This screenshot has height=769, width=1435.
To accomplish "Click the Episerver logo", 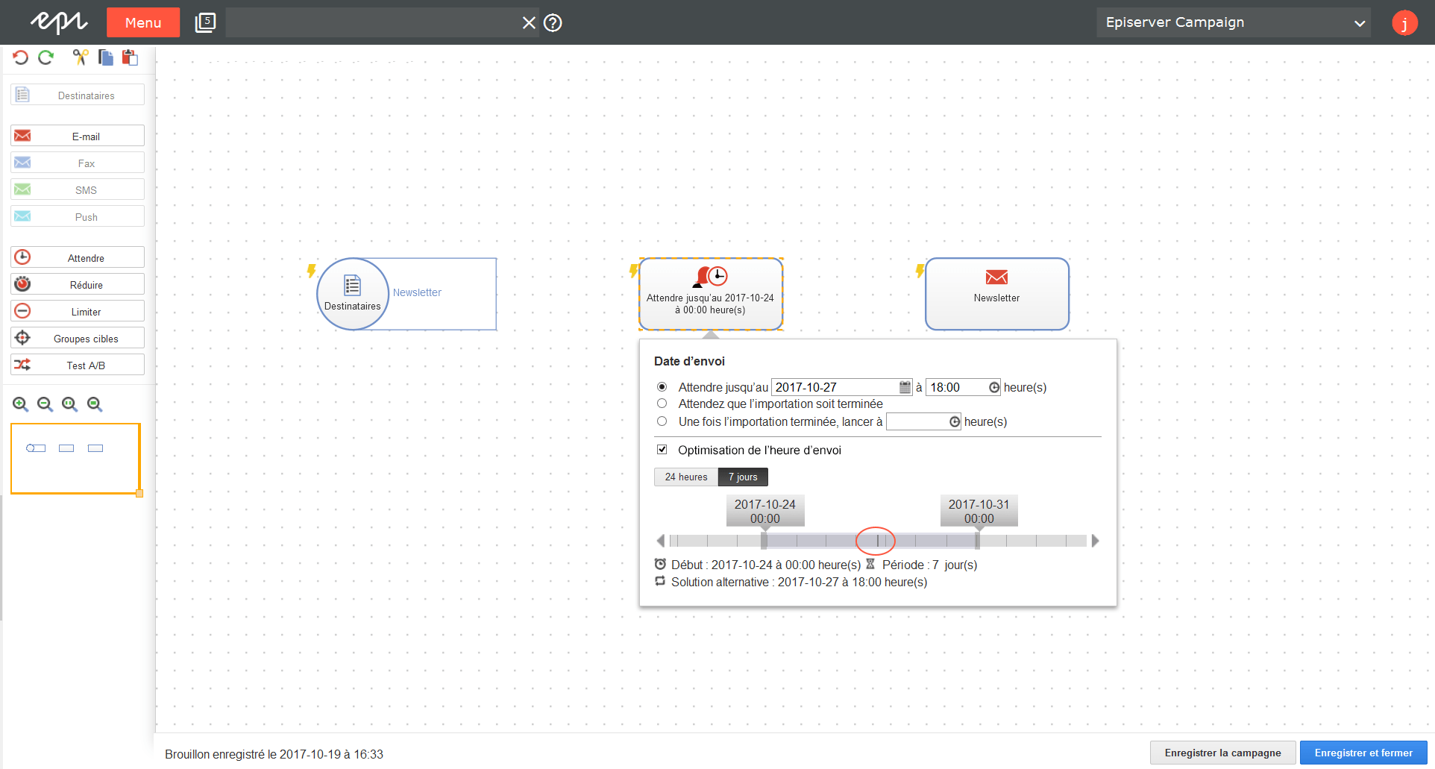I will (59, 22).
